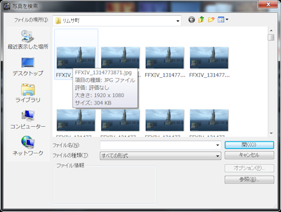Click the オプション(P)... button
This screenshot has height=212, width=281.
pyautogui.click(x=249, y=168)
